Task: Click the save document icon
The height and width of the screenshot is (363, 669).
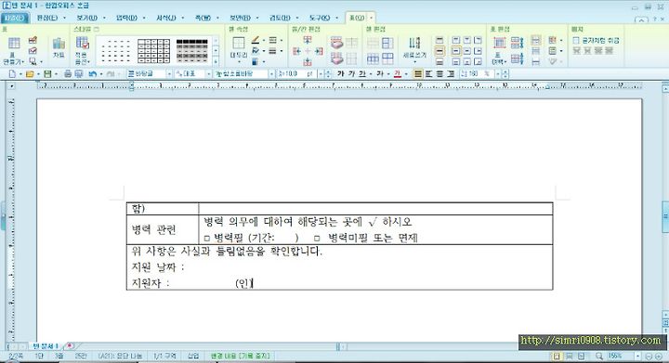Action: (47, 74)
